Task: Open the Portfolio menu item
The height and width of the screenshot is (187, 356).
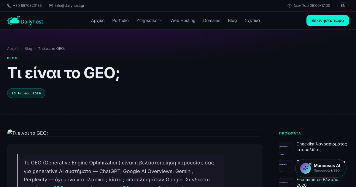Action: 120,20
